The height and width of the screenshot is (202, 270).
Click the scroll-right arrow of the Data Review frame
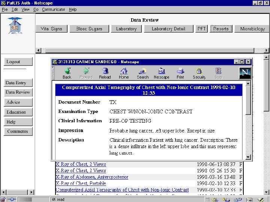(x=267, y=50)
